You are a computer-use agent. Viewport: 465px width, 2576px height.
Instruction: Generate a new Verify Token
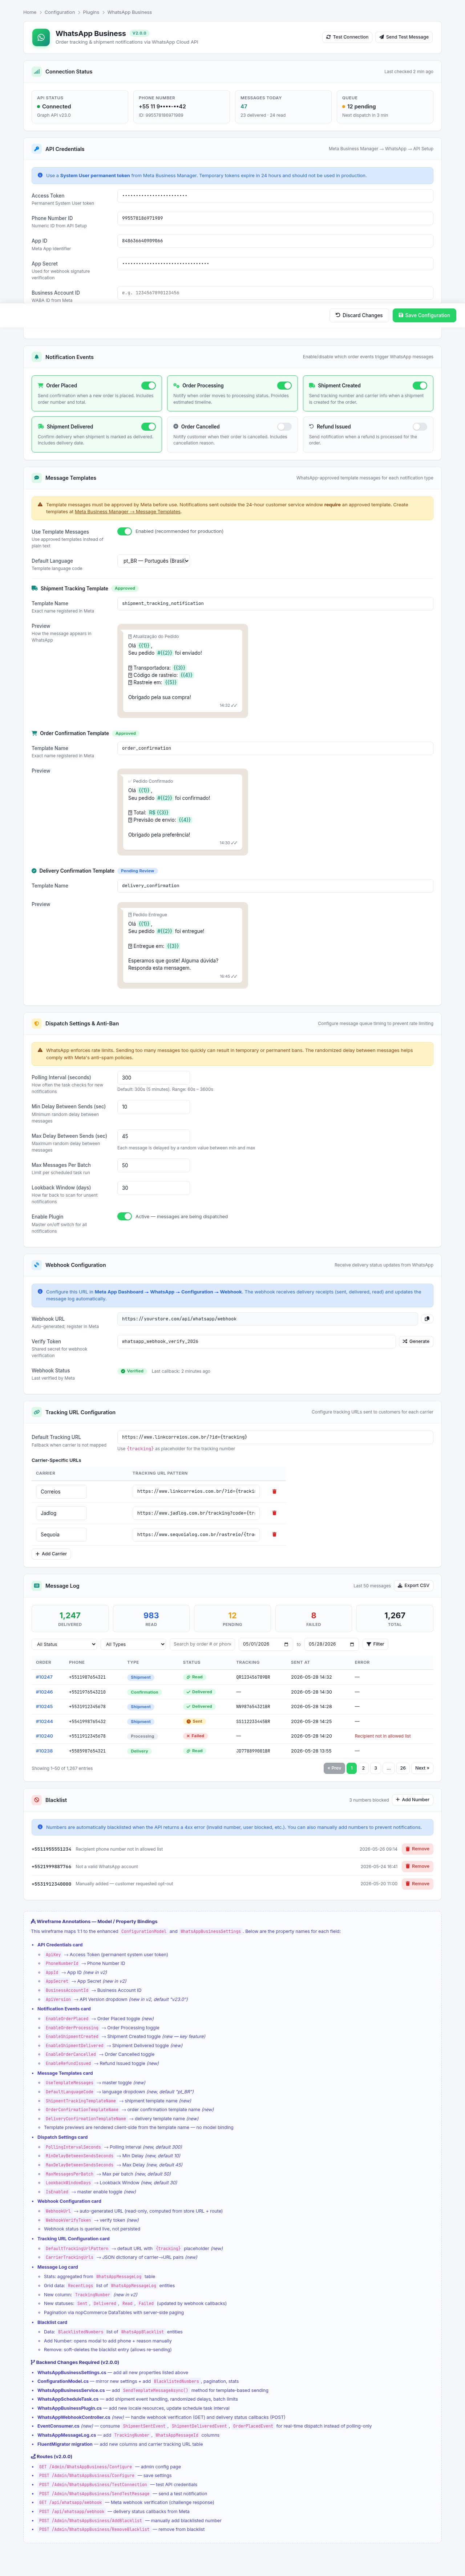pyautogui.click(x=416, y=1341)
